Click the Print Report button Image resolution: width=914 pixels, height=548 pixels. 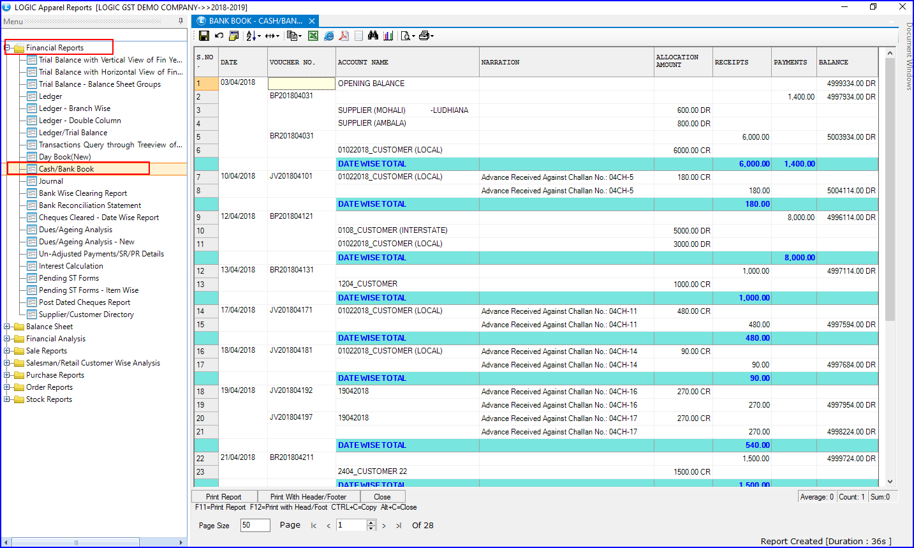tap(224, 497)
